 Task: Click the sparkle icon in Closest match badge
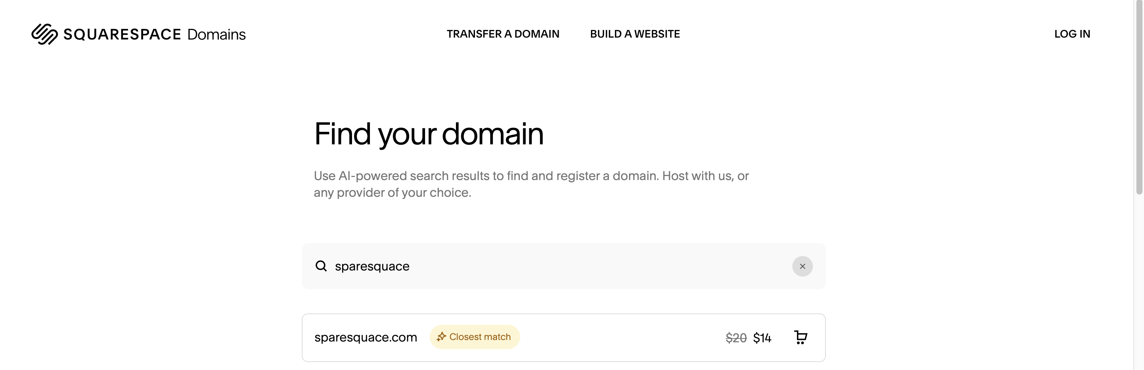[x=441, y=337]
